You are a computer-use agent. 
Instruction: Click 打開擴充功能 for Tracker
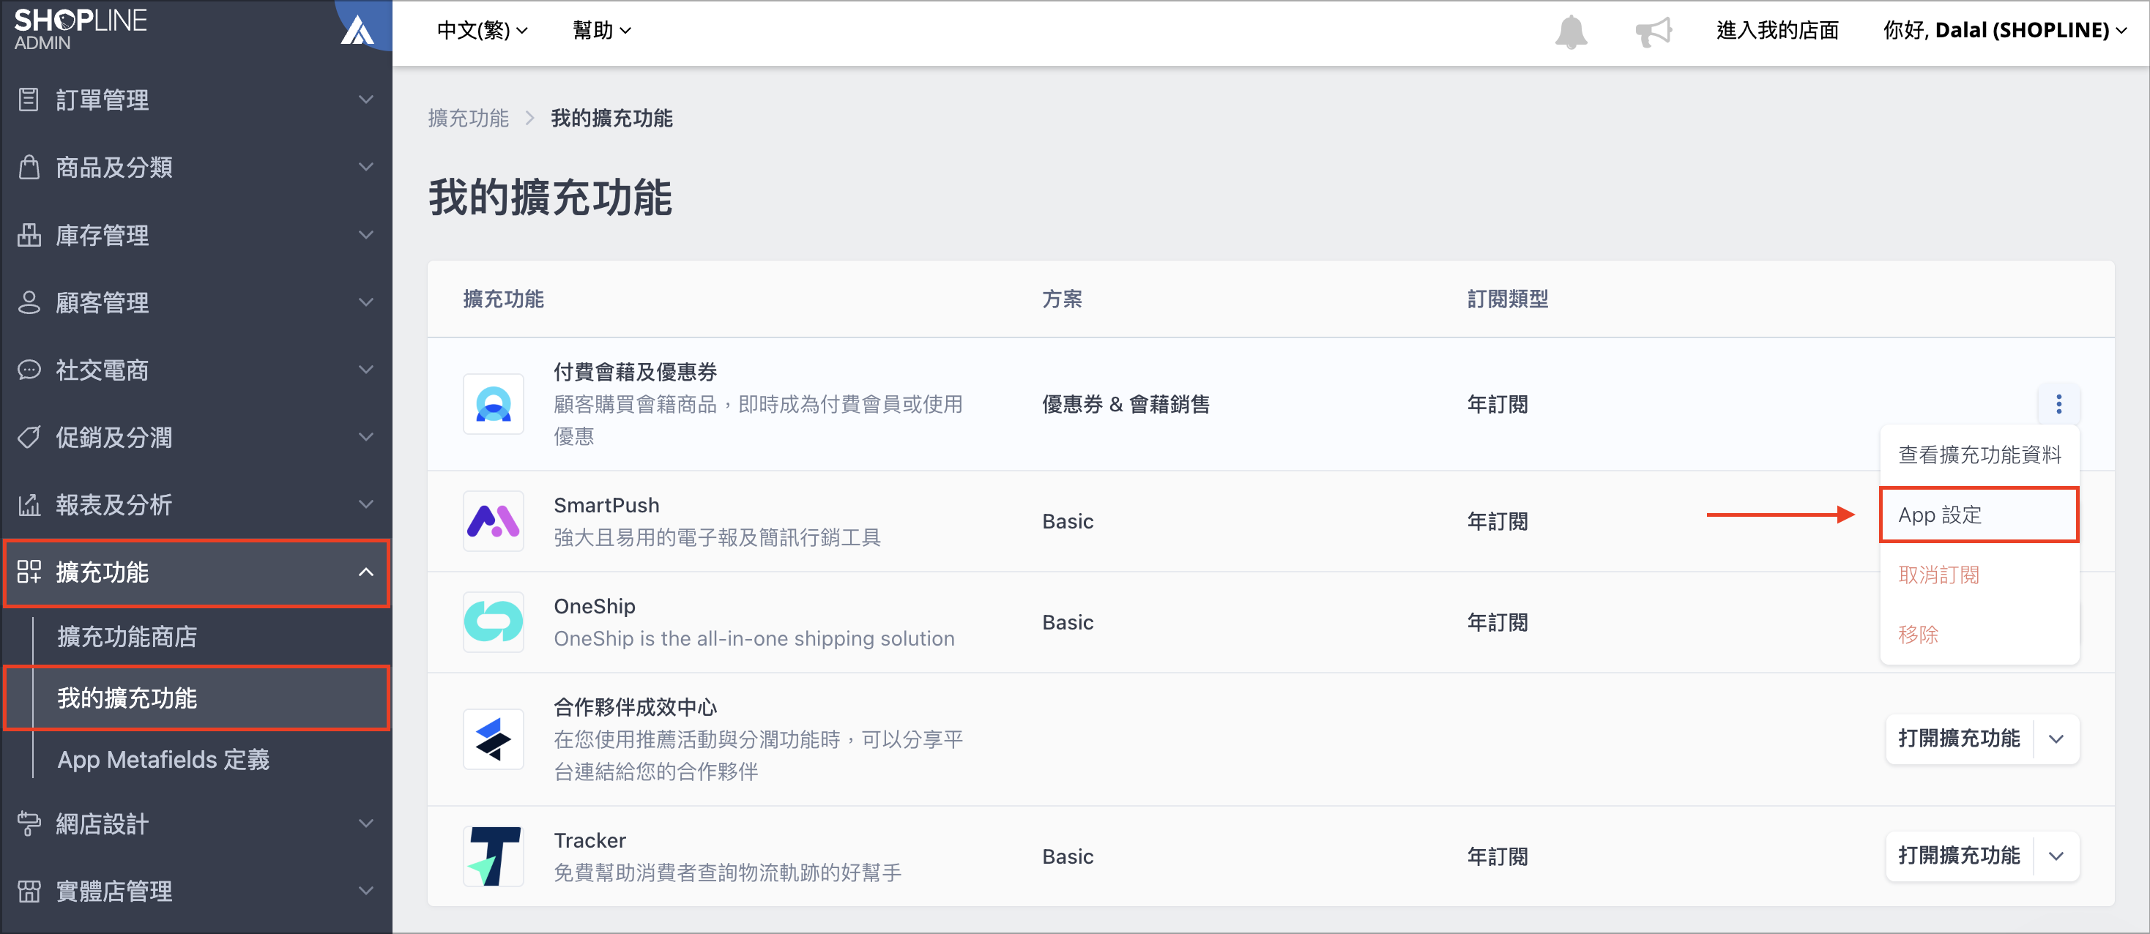pyautogui.click(x=1959, y=856)
